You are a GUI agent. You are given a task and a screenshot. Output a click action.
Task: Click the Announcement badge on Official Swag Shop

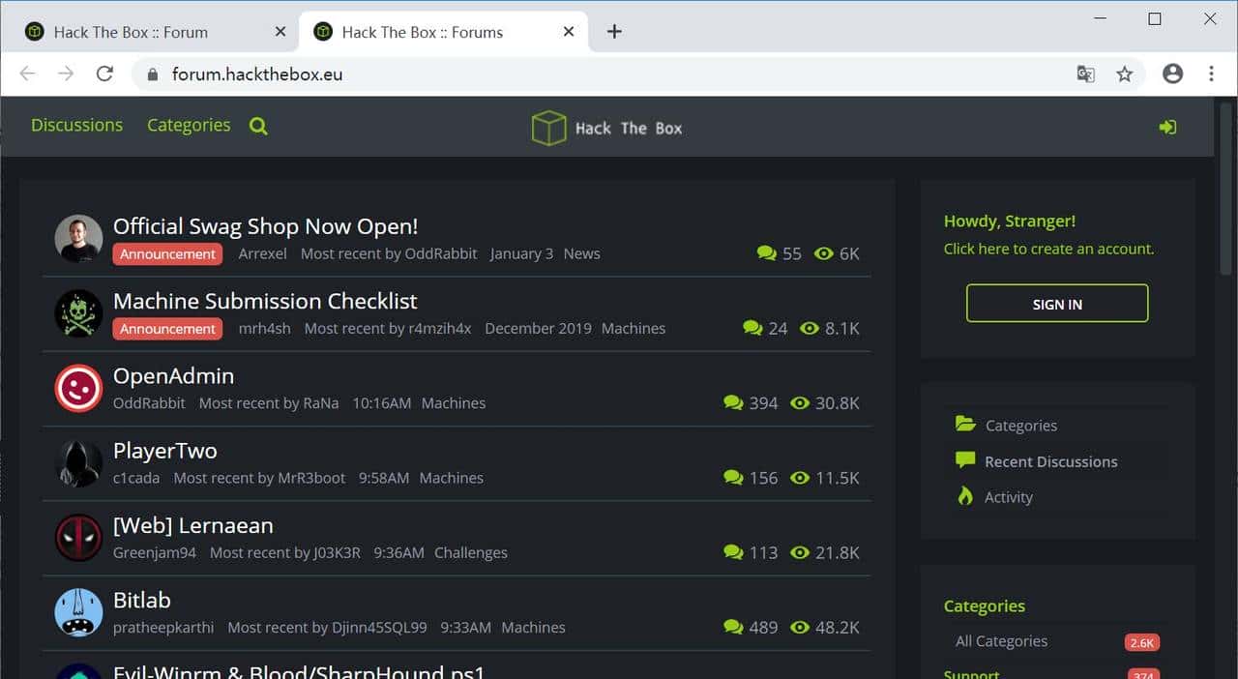pyautogui.click(x=166, y=253)
